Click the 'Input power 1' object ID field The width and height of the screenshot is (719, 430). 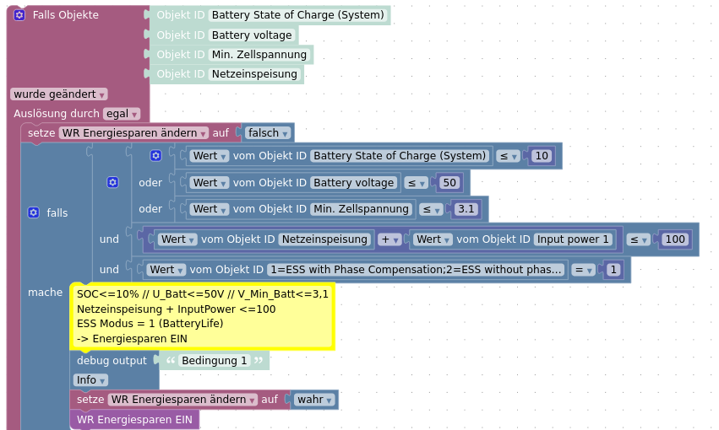click(572, 239)
